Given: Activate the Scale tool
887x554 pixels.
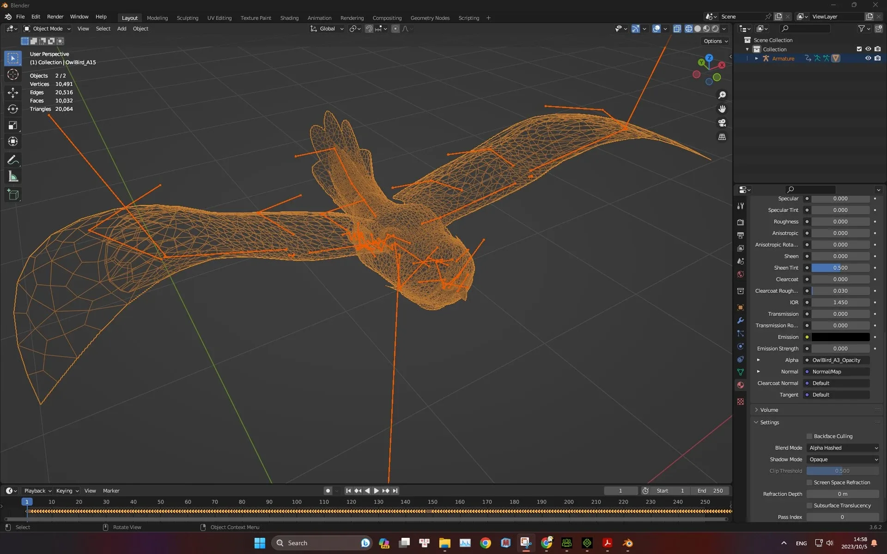Looking at the screenshot, I should pyautogui.click(x=13, y=125).
